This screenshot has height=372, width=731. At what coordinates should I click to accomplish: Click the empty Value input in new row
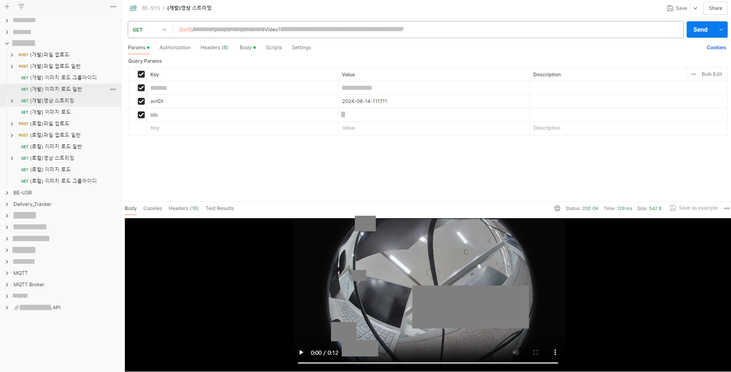pos(434,128)
